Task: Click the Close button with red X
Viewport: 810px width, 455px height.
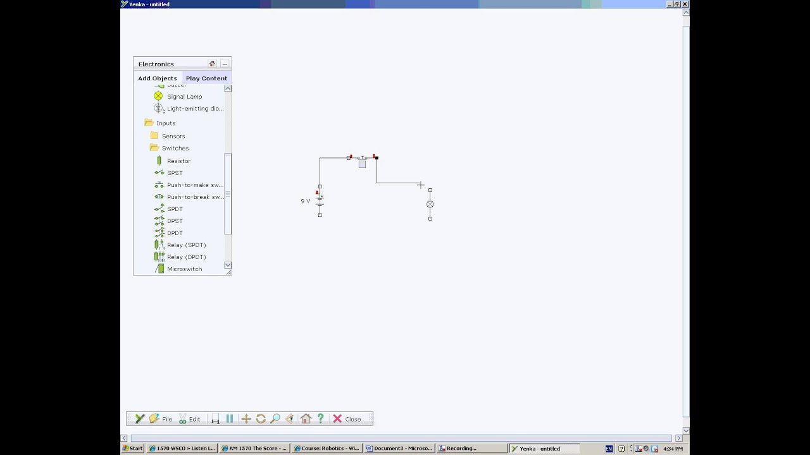Action: point(347,419)
